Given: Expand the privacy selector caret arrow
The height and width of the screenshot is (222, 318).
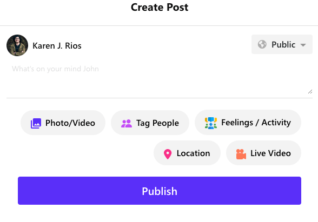Looking at the screenshot, I should click(303, 45).
